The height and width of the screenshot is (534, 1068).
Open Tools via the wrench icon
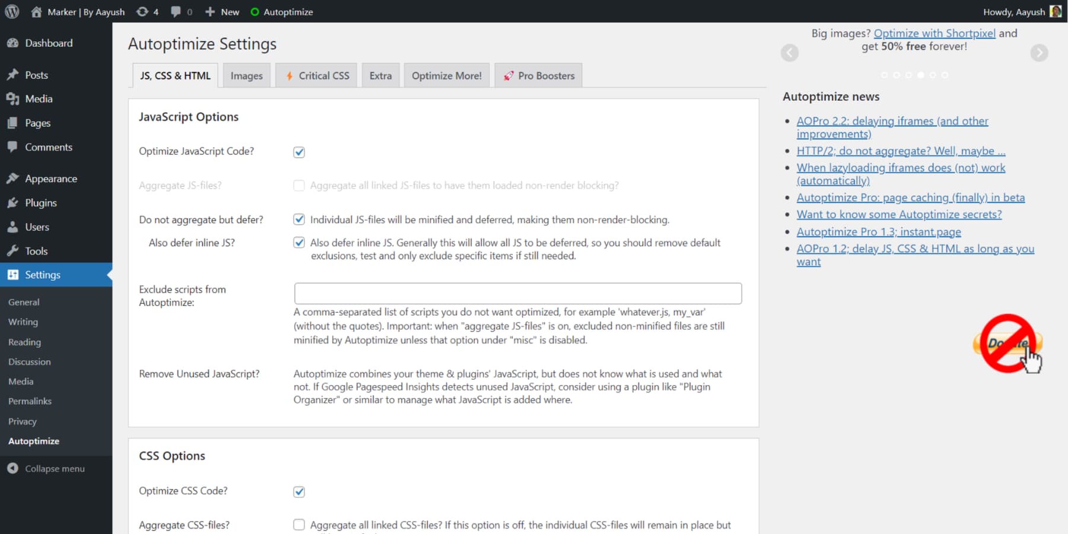point(13,250)
